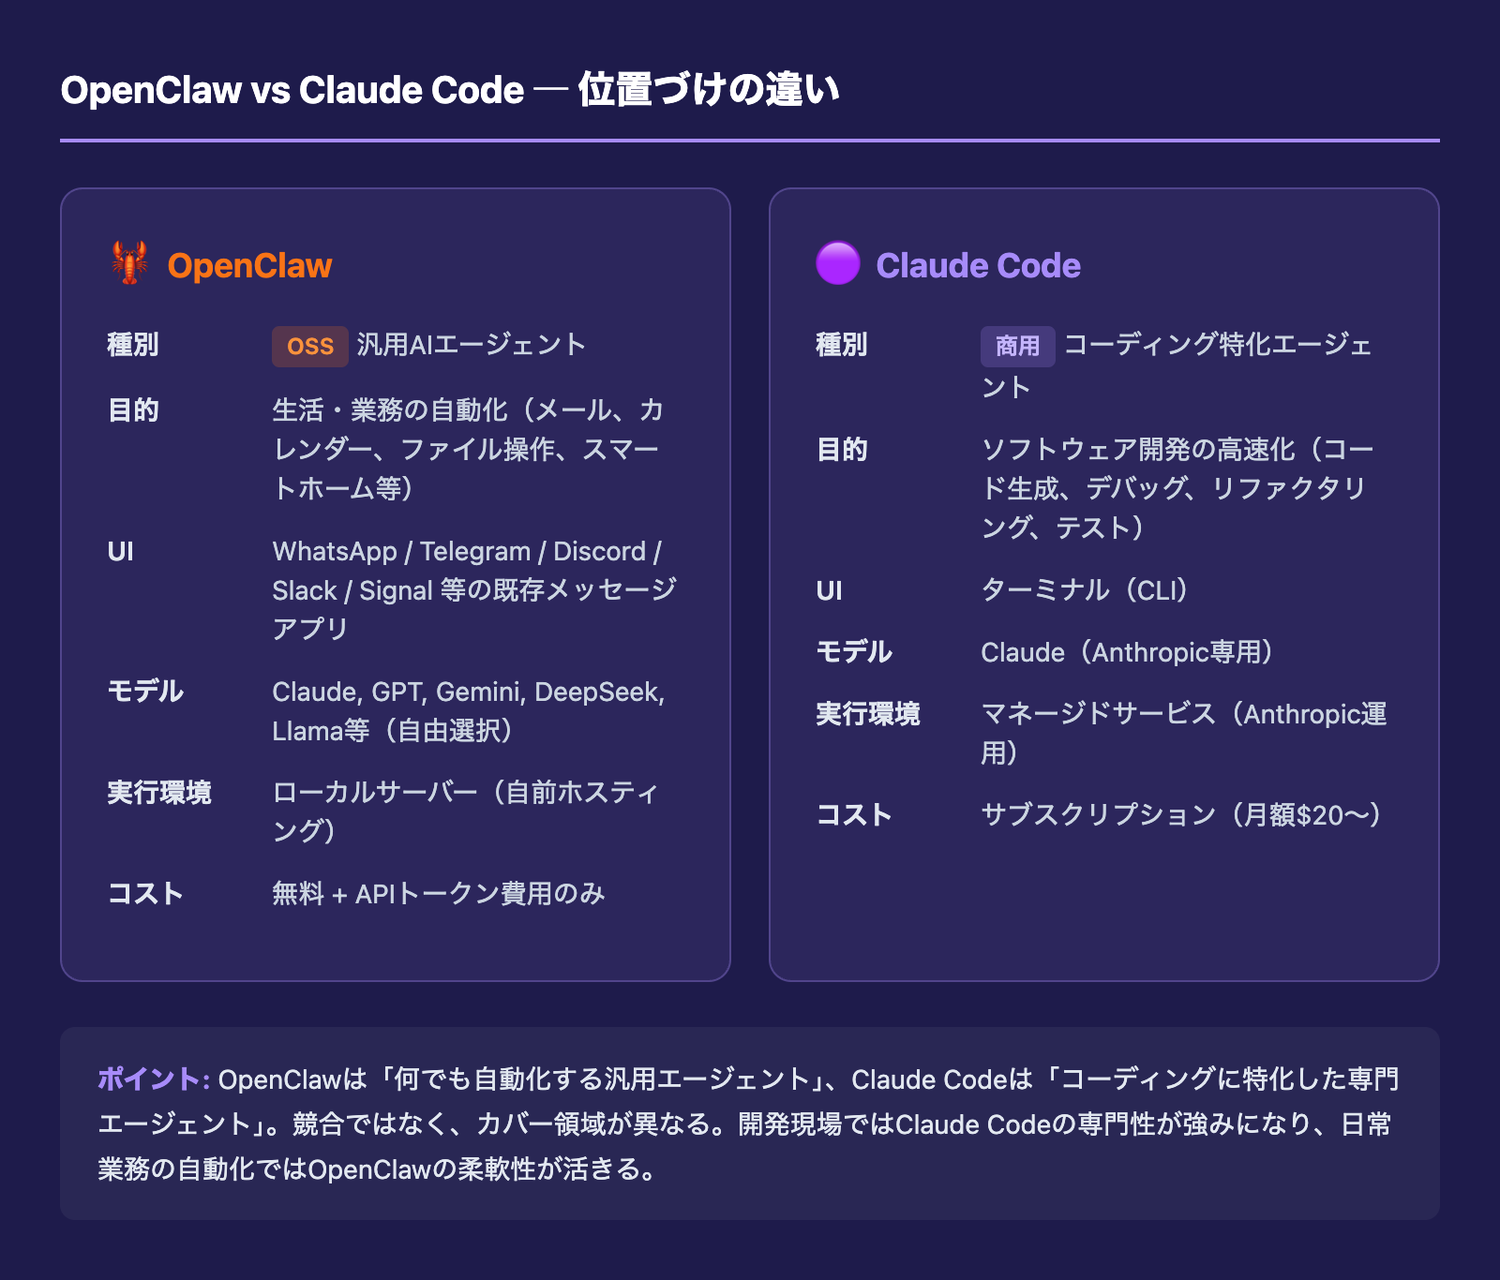Select the 商用 badge in the Claude Code card

(1016, 345)
